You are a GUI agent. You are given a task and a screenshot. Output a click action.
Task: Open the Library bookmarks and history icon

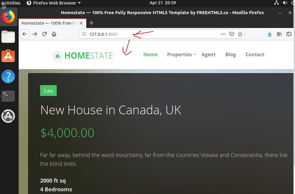click(279, 34)
